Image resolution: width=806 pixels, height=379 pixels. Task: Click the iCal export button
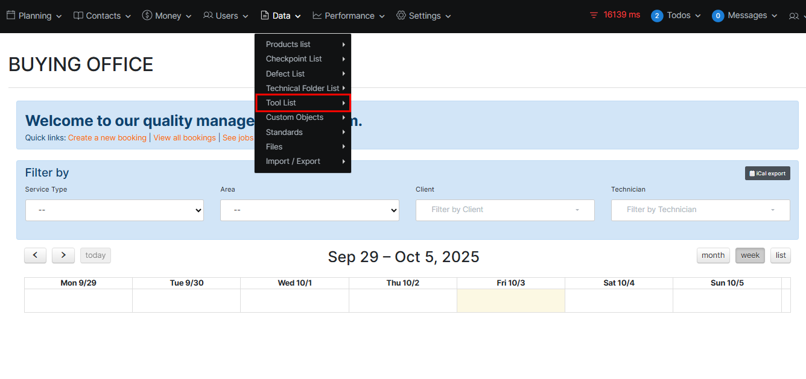click(767, 174)
